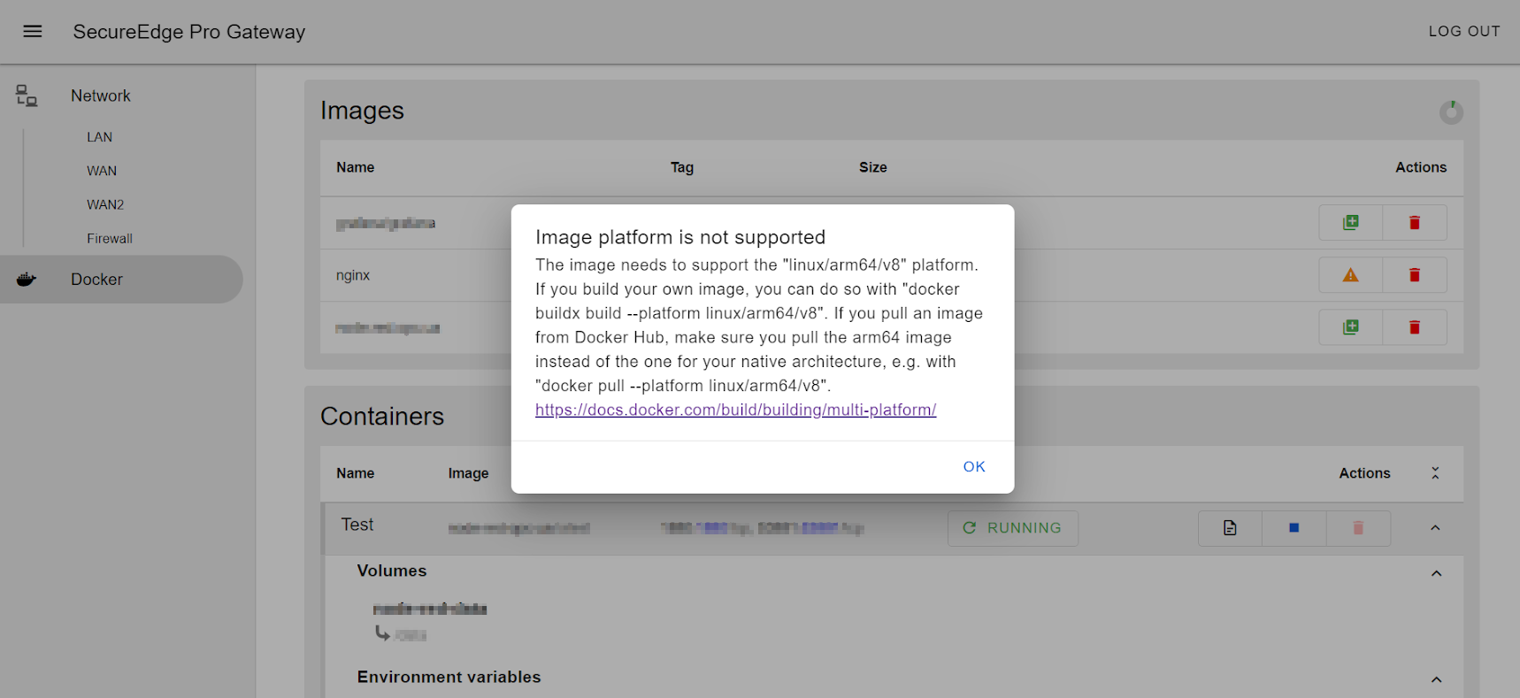Click the Test container name
The image size is (1520, 698).
click(357, 525)
